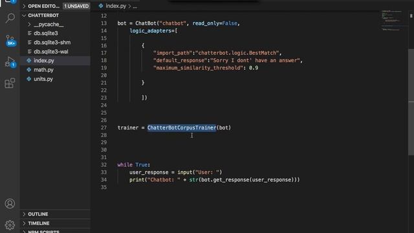
Task: Click file icon beside db.sqlite3
Action: (x=29, y=33)
